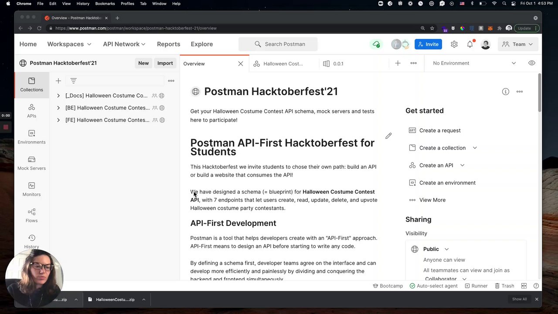Open the HalloweenCostu....zip download
The image size is (558, 314).
115,300
